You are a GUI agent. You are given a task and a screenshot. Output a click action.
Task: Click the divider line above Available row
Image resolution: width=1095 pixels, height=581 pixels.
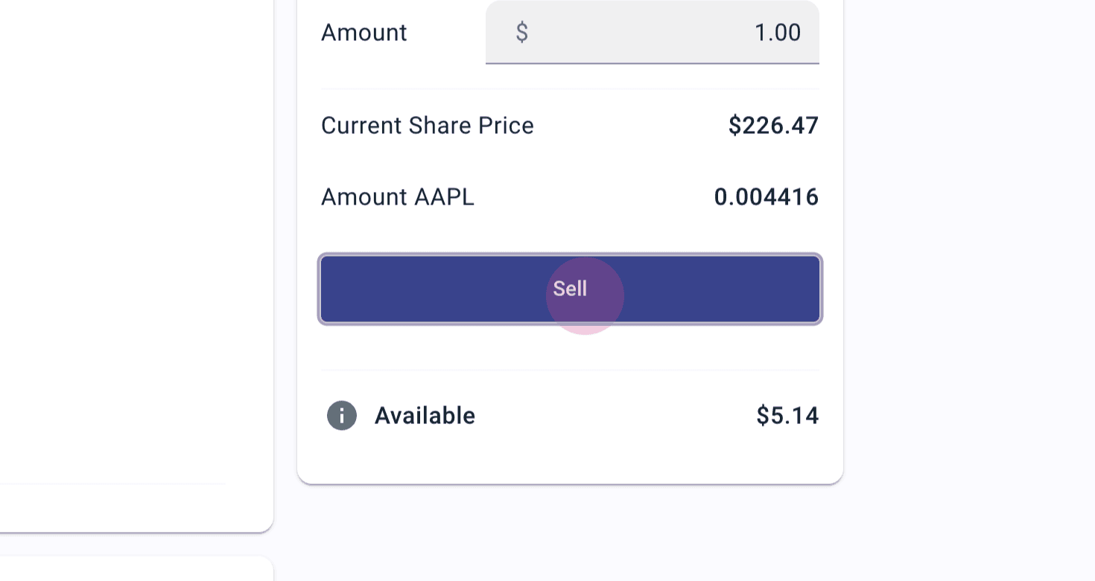[570, 370]
